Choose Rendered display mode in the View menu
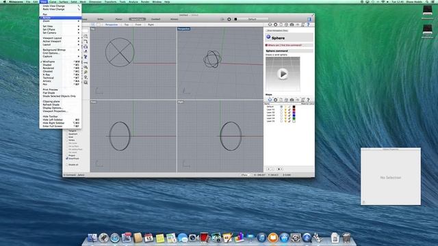The image size is (438, 246). pos(60,68)
